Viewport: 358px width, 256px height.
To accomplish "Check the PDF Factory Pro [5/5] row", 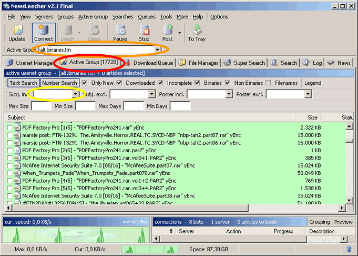I will pyautogui.click(x=9, y=188).
